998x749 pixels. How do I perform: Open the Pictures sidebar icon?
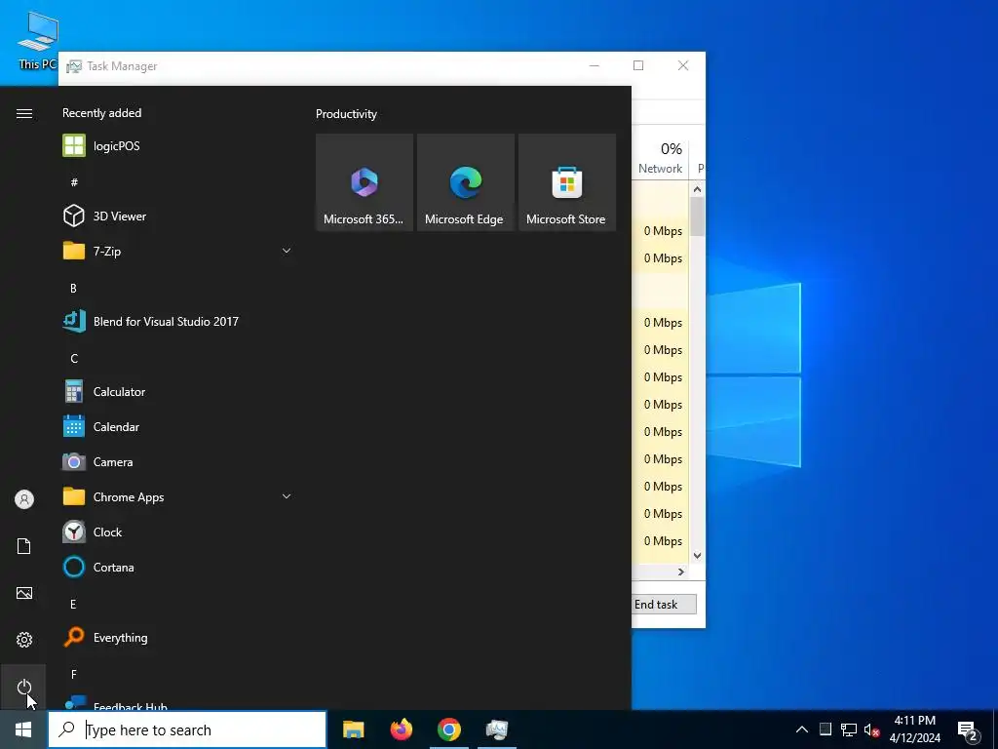[24, 593]
